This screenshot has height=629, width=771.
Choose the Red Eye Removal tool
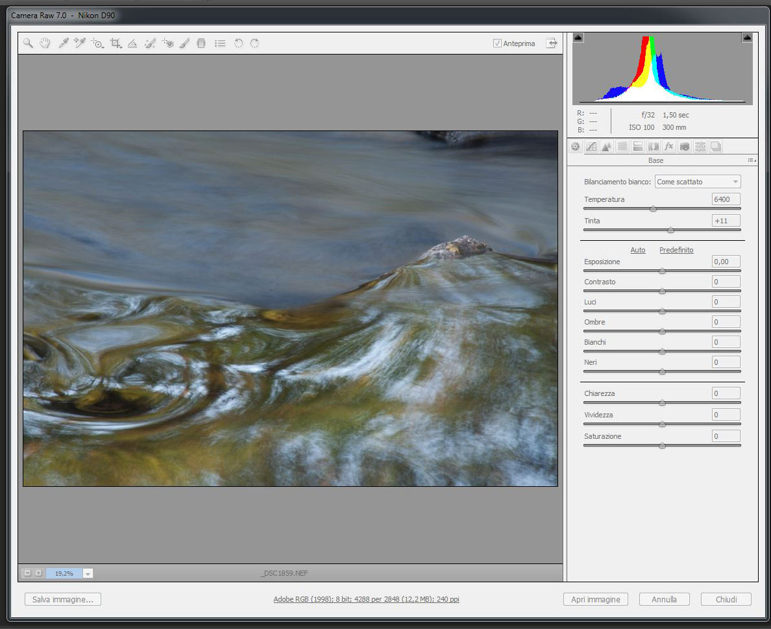tap(167, 43)
